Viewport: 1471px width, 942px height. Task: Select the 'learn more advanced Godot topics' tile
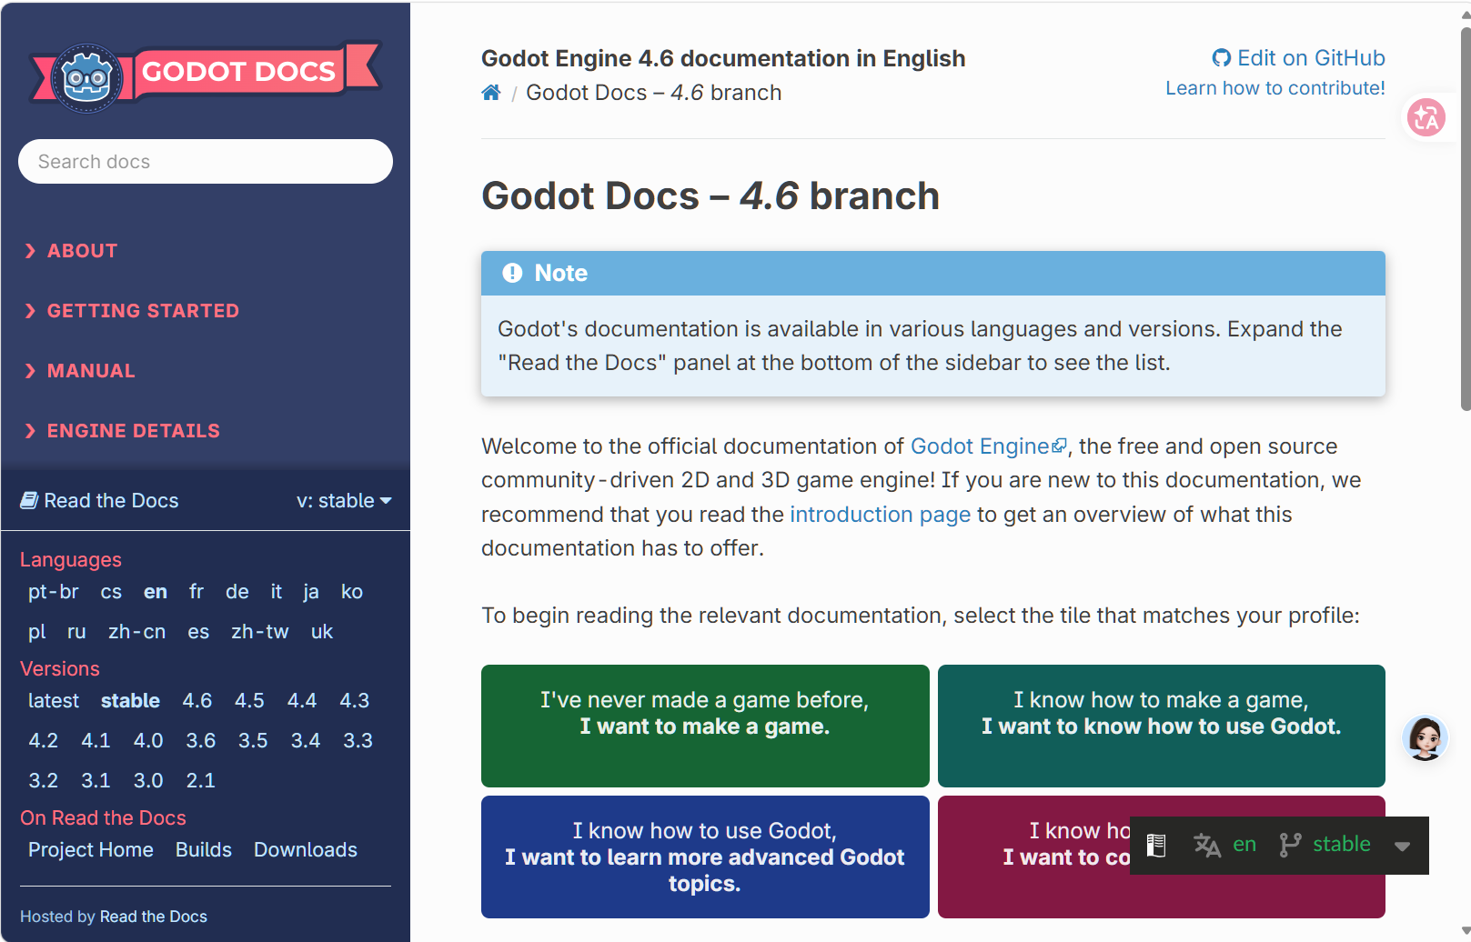pyautogui.click(x=705, y=857)
